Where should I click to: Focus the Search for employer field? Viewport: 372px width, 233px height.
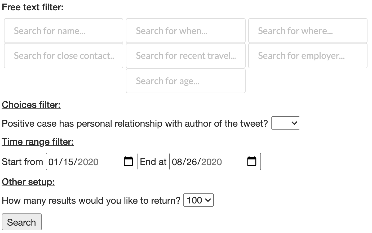point(308,56)
